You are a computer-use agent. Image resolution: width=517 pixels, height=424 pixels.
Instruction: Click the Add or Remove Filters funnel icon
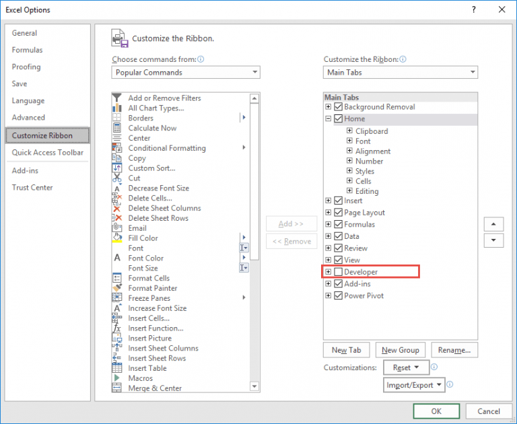pos(116,98)
